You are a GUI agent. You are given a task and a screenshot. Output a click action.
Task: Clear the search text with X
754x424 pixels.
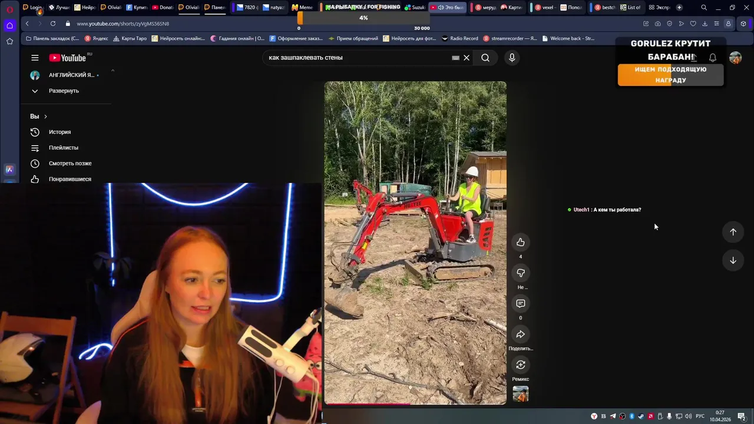point(467,58)
